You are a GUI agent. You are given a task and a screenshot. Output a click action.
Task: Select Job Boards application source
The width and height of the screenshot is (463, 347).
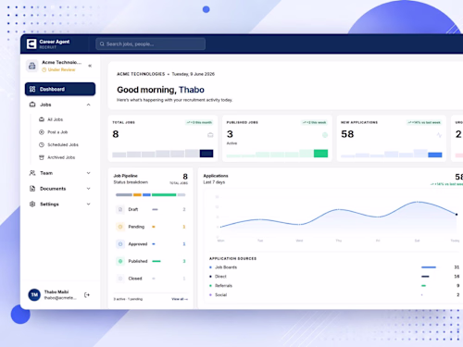(334, 267)
